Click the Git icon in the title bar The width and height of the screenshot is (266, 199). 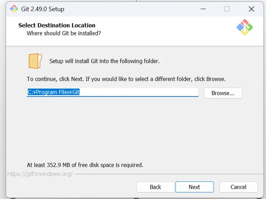(14, 9)
